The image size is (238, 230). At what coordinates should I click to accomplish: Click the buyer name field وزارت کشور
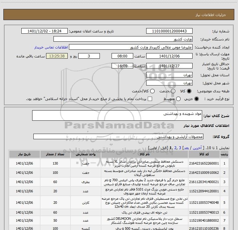[x=123, y=39]
